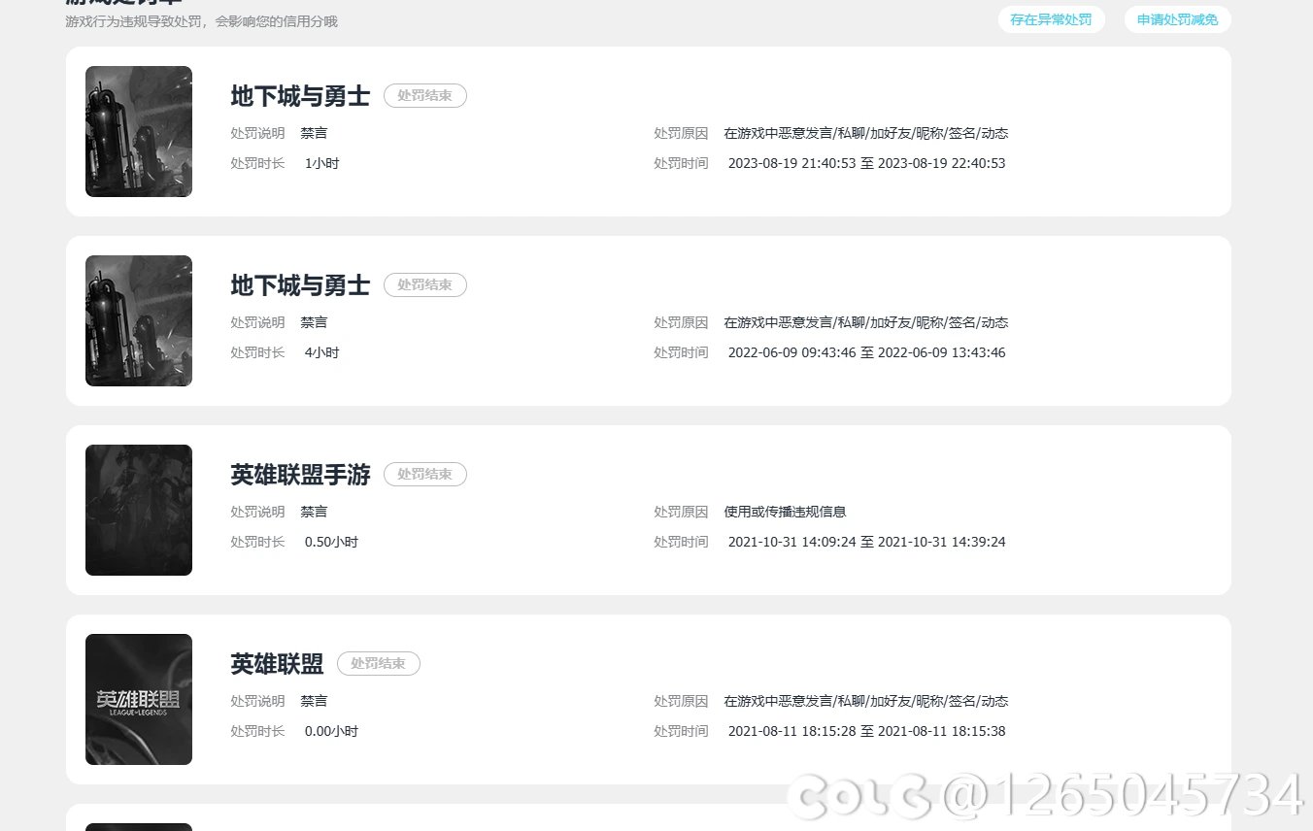Select the 使用或传播违规信息 penalty reason
The image size is (1313, 831).
tap(785, 512)
